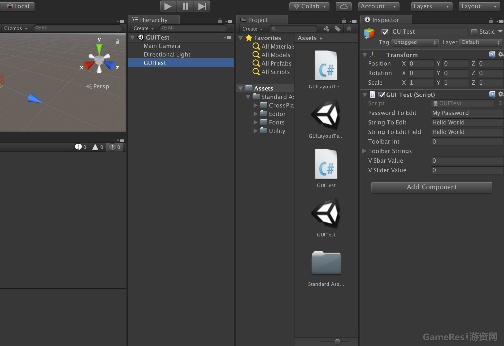The height and width of the screenshot is (346, 504).
Task: Click the Save search star icon
Action: tap(349, 29)
